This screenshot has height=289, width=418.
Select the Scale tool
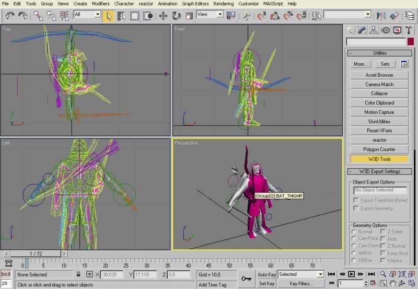189,16
